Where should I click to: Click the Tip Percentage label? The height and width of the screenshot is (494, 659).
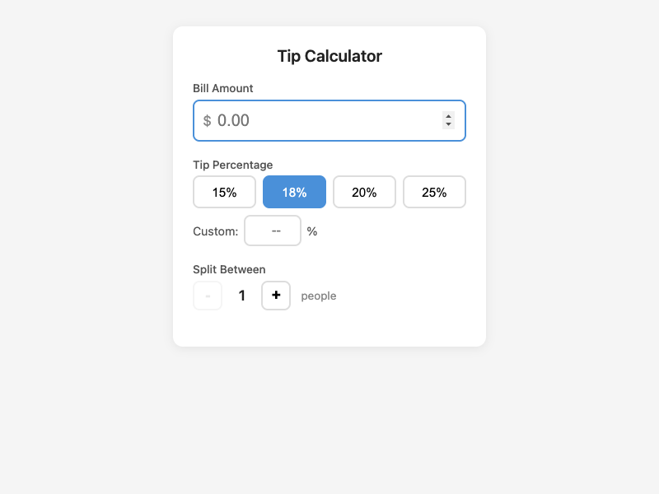tap(232, 165)
